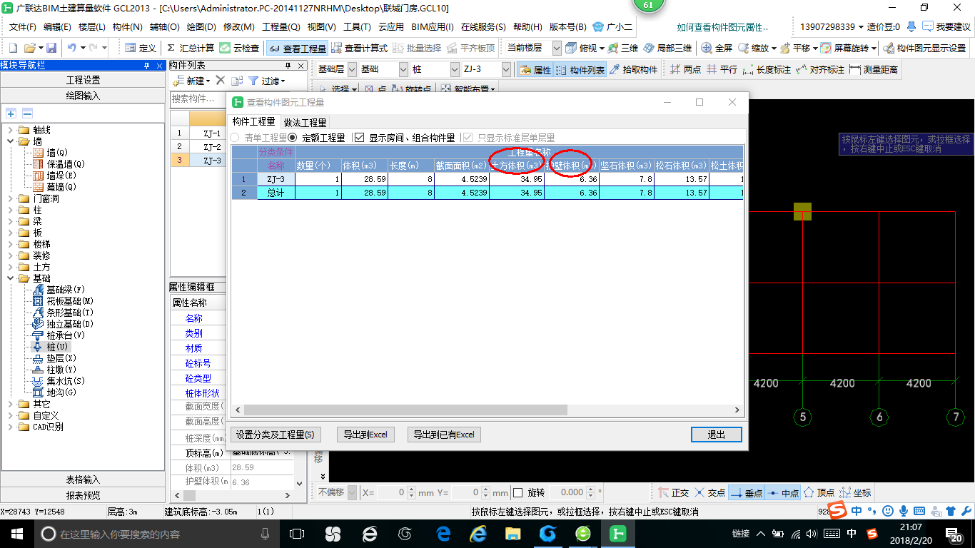Toggle 垂点 perpendicular snap
Screen dimensions: 975x548
[747, 492]
